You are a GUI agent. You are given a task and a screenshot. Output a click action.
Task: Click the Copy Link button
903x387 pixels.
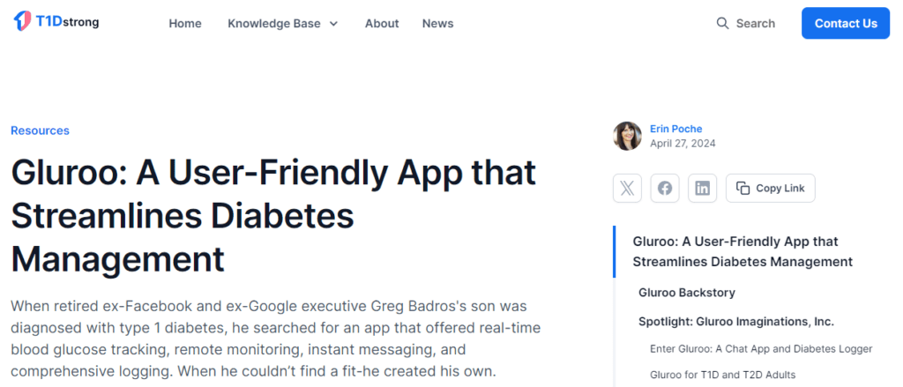coord(771,188)
